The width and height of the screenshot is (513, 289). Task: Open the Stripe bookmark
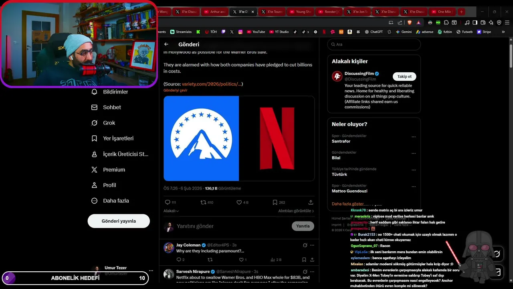click(484, 32)
